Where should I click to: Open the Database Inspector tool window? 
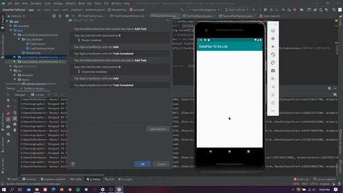click(x=53, y=179)
